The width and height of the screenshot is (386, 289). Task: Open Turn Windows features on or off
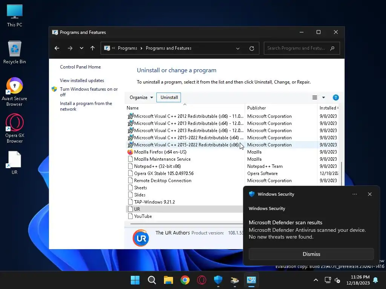pos(89,92)
